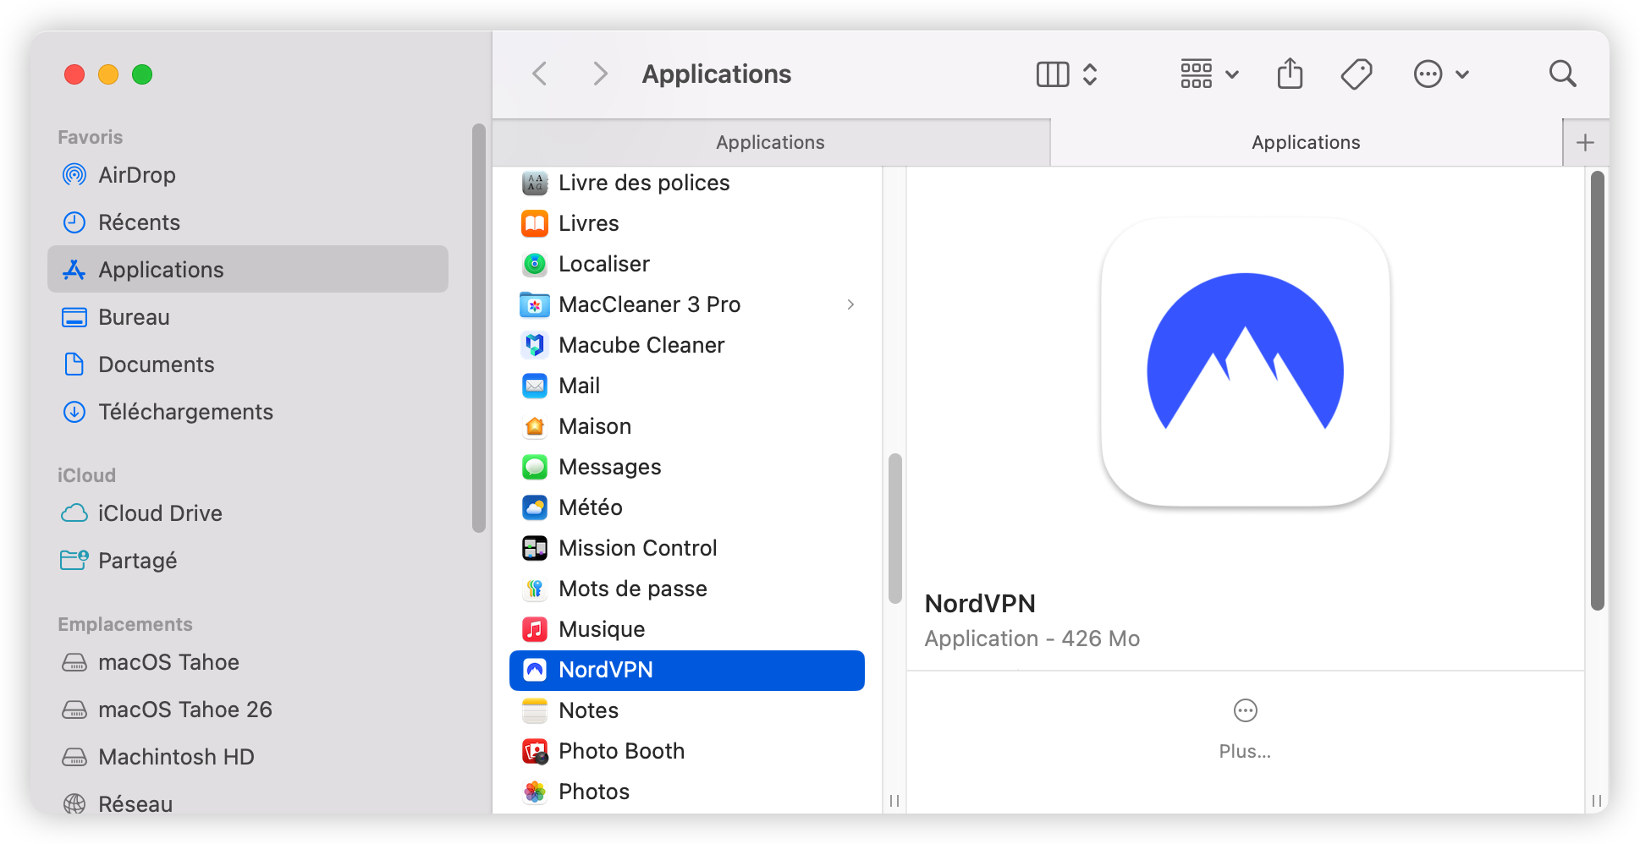Open the view mode up-down chevrons
The image size is (1640, 844).
[x=1090, y=74]
